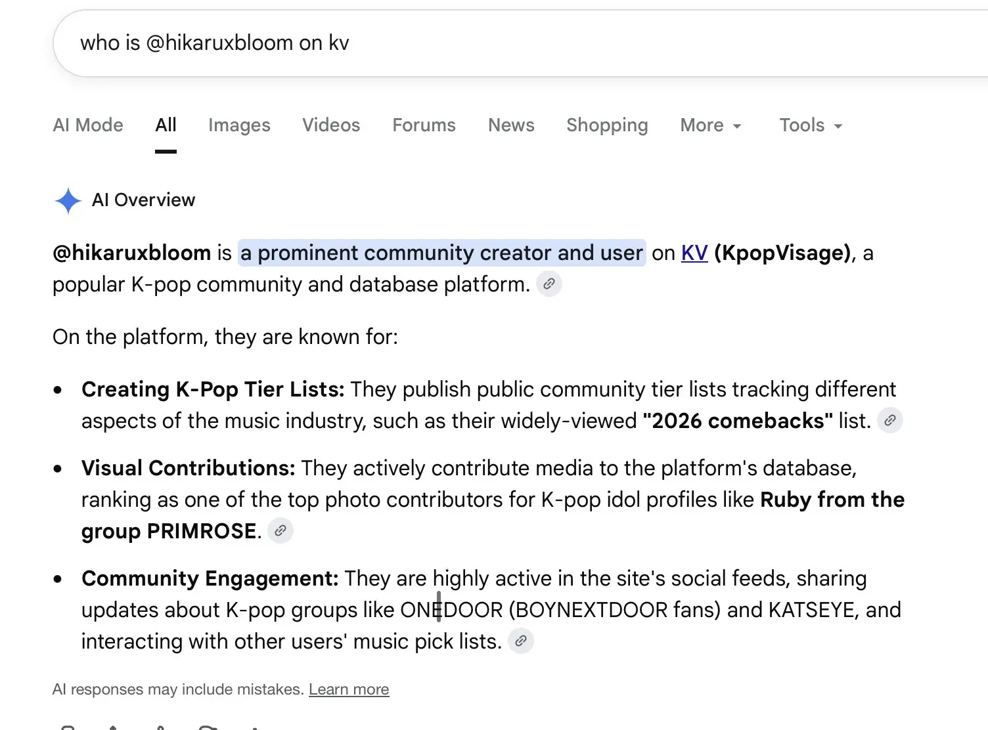Image resolution: width=988 pixels, height=730 pixels.
Task: Click the bold '@hikaruxbloom' text
Action: coord(131,253)
